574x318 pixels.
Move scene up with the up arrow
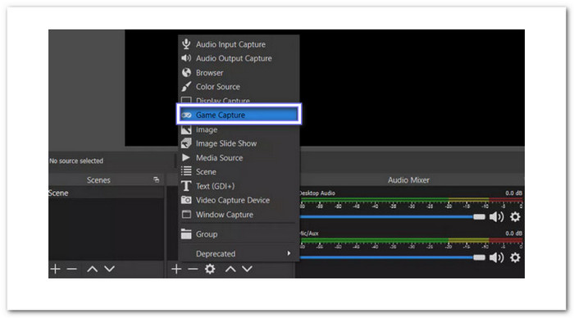(92, 270)
